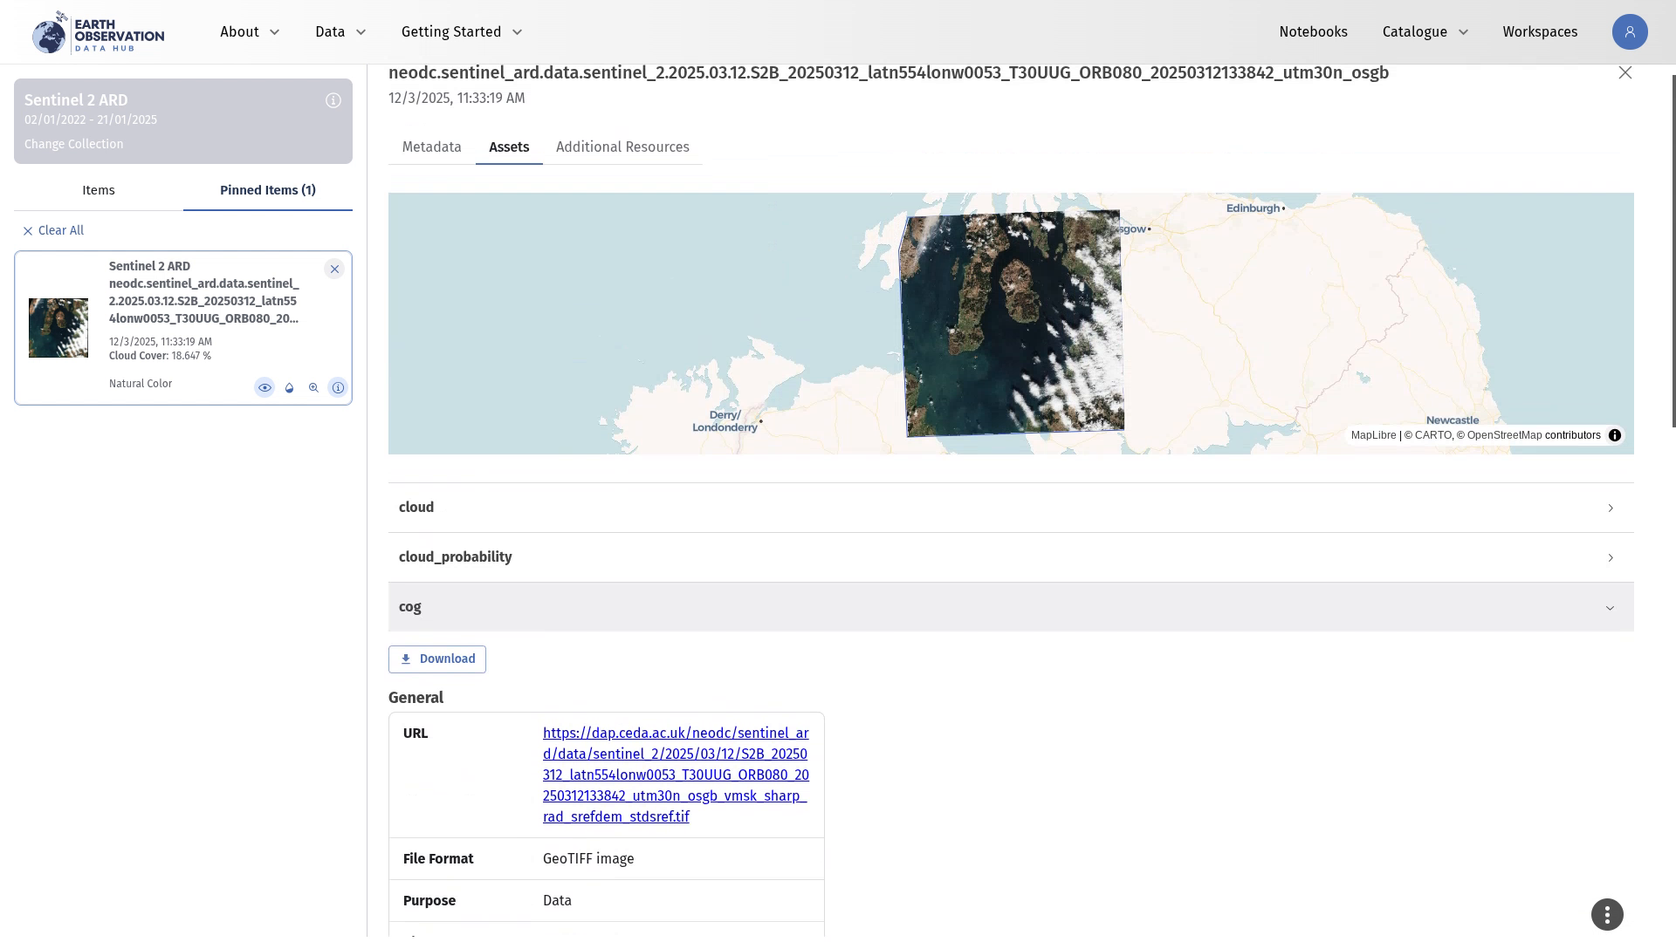
Task: Remove pinned item with X icon
Action: point(334,270)
